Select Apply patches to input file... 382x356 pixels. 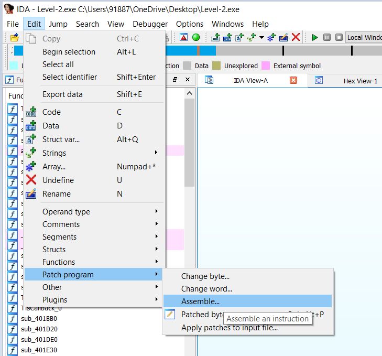coord(247,328)
